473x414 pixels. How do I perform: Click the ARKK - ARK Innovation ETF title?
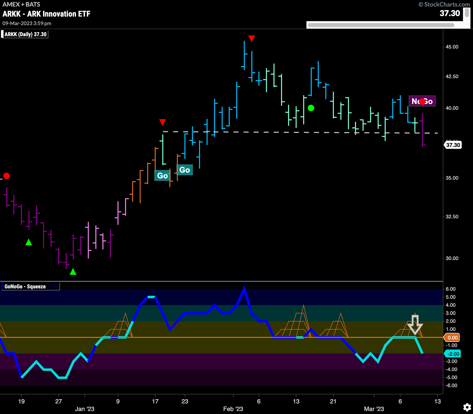pyautogui.click(x=46, y=14)
